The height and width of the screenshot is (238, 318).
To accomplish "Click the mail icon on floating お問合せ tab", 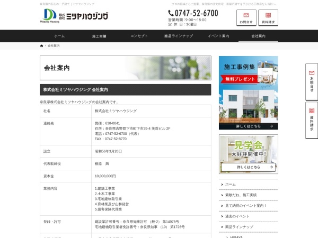I will (x=312, y=72).
